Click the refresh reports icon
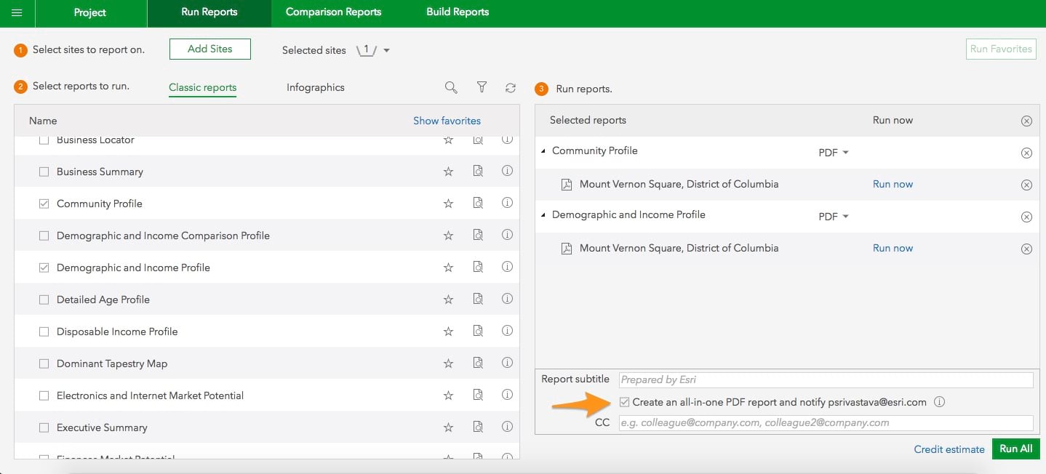Image resolution: width=1046 pixels, height=474 pixels. tap(511, 87)
